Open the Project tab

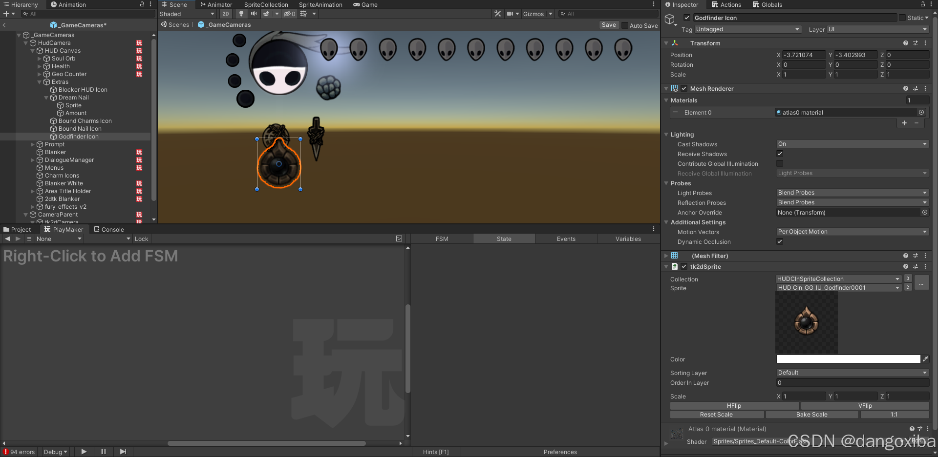[x=17, y=229]
